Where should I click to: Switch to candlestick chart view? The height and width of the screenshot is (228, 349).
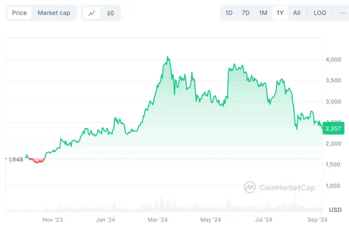tap(110, 13)
